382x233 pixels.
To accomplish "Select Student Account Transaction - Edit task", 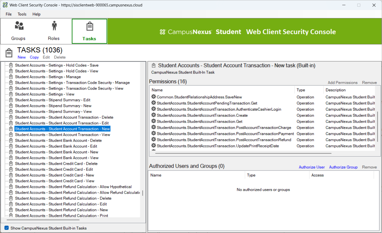I will [62, 123].
